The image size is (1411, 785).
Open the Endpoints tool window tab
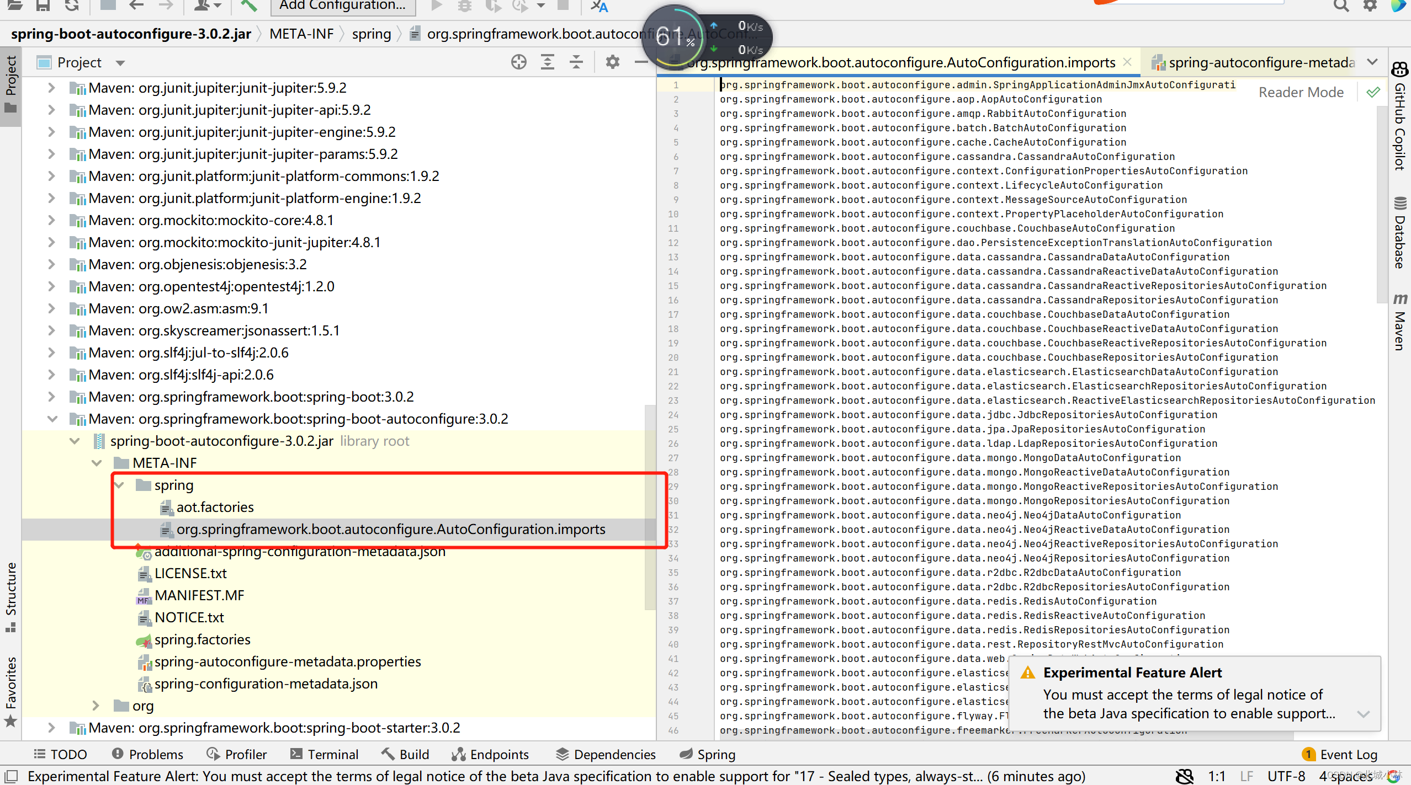click(x=490, y=754)
